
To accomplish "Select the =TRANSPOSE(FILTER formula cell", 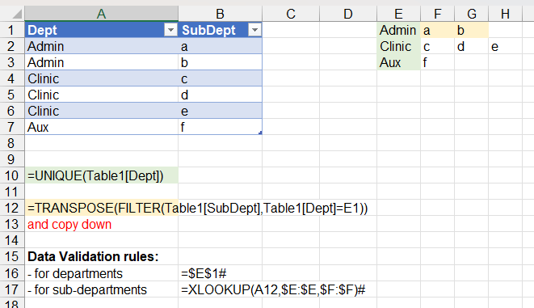I will click(102, 208).
